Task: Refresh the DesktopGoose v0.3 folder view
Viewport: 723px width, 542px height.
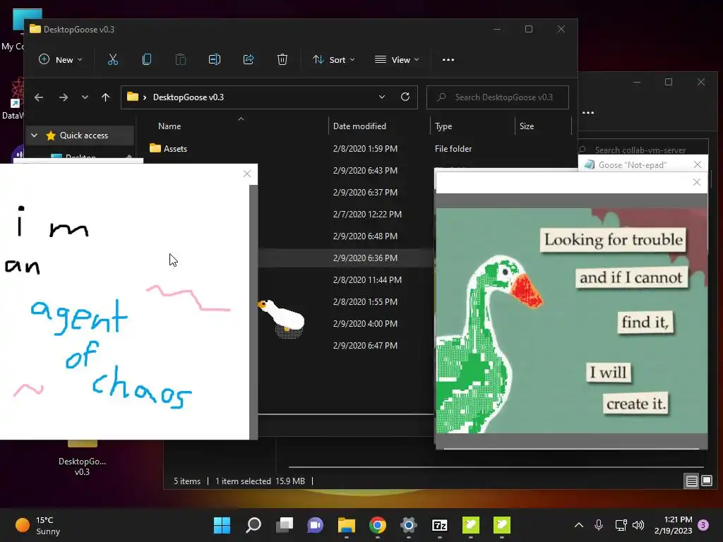Action: (405, 97)
